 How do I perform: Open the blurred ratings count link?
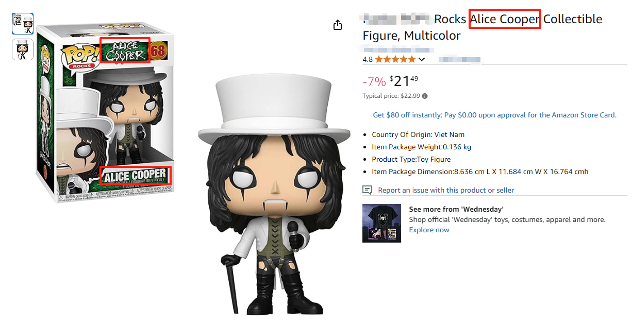(x=459, y=60)
